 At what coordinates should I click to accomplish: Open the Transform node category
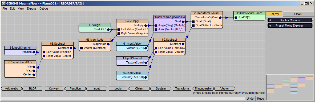click(182, 88)
